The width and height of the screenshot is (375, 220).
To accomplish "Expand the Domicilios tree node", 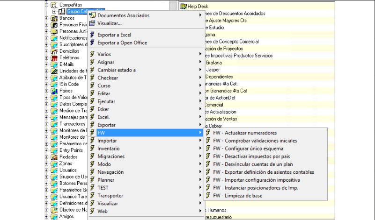I will [x=47, y=51].
